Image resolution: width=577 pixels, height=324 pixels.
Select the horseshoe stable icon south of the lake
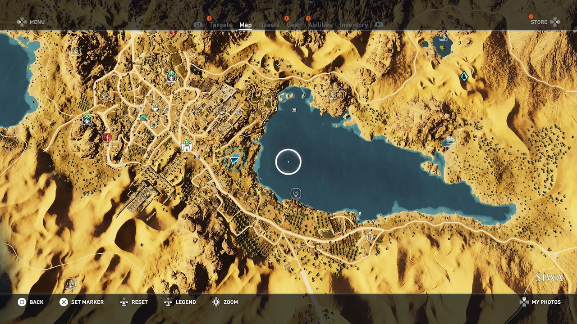(x=370, y=236)
